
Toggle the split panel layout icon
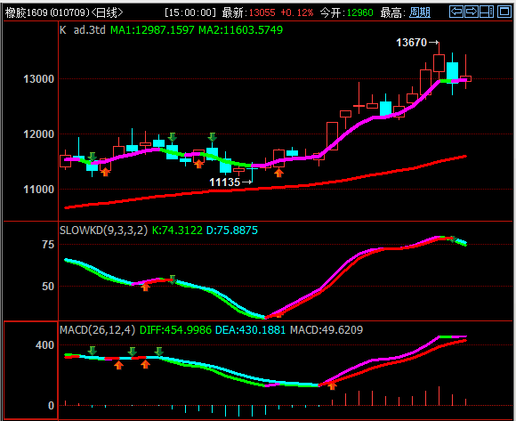[487, 12]
